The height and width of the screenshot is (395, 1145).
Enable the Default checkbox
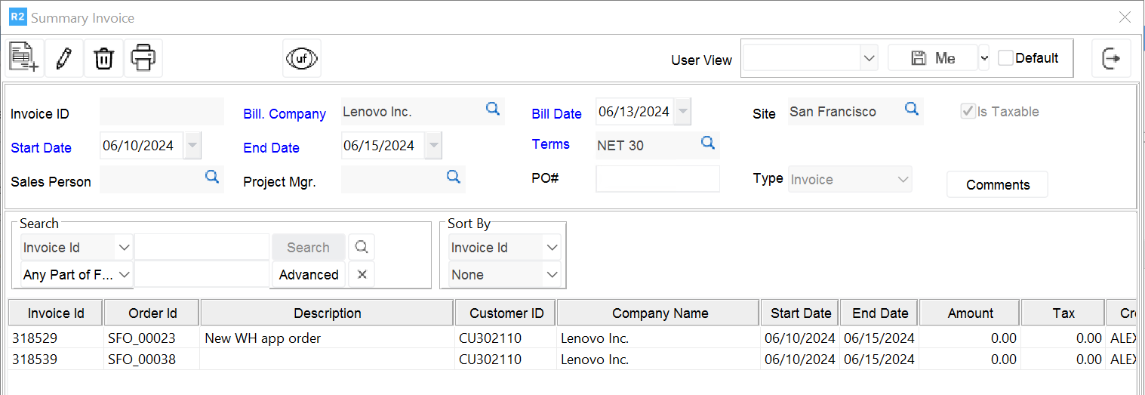1005,58
